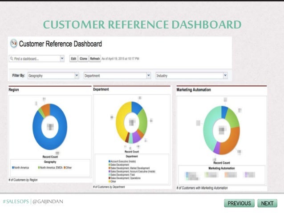Click '# of Customers with Marketing Automation' footer
The width and height of the screenshot is (284, 213).
[x=202, y=188]
